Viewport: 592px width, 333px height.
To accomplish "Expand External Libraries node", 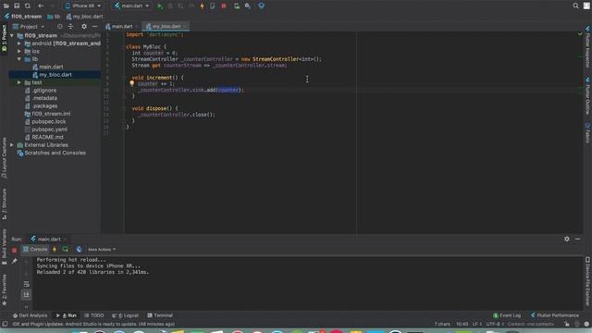I will pos(12,145).
